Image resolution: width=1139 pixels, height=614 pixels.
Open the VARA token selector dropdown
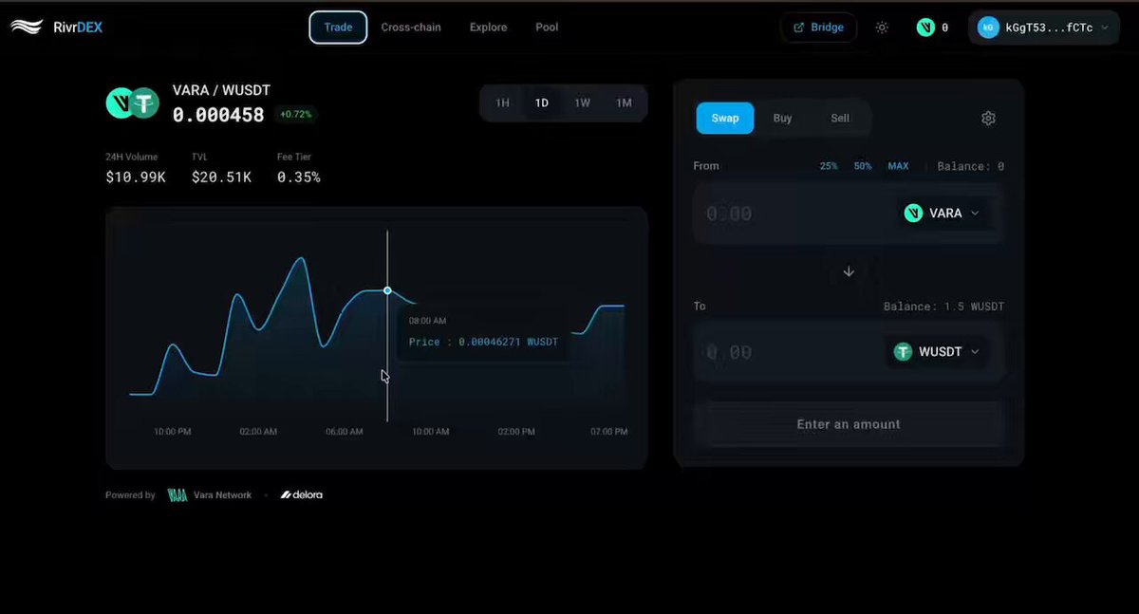942,214
